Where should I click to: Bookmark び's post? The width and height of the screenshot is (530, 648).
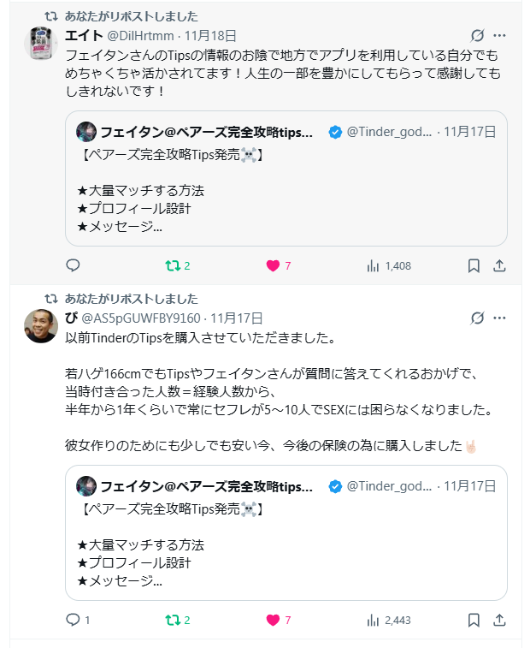pos(474,620)
